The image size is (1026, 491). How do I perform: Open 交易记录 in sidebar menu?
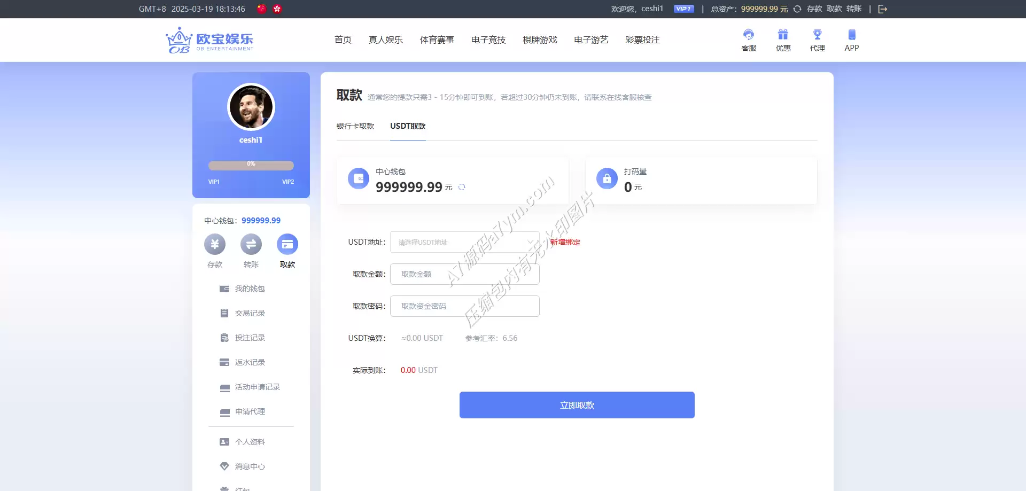[x=242, y=313]
